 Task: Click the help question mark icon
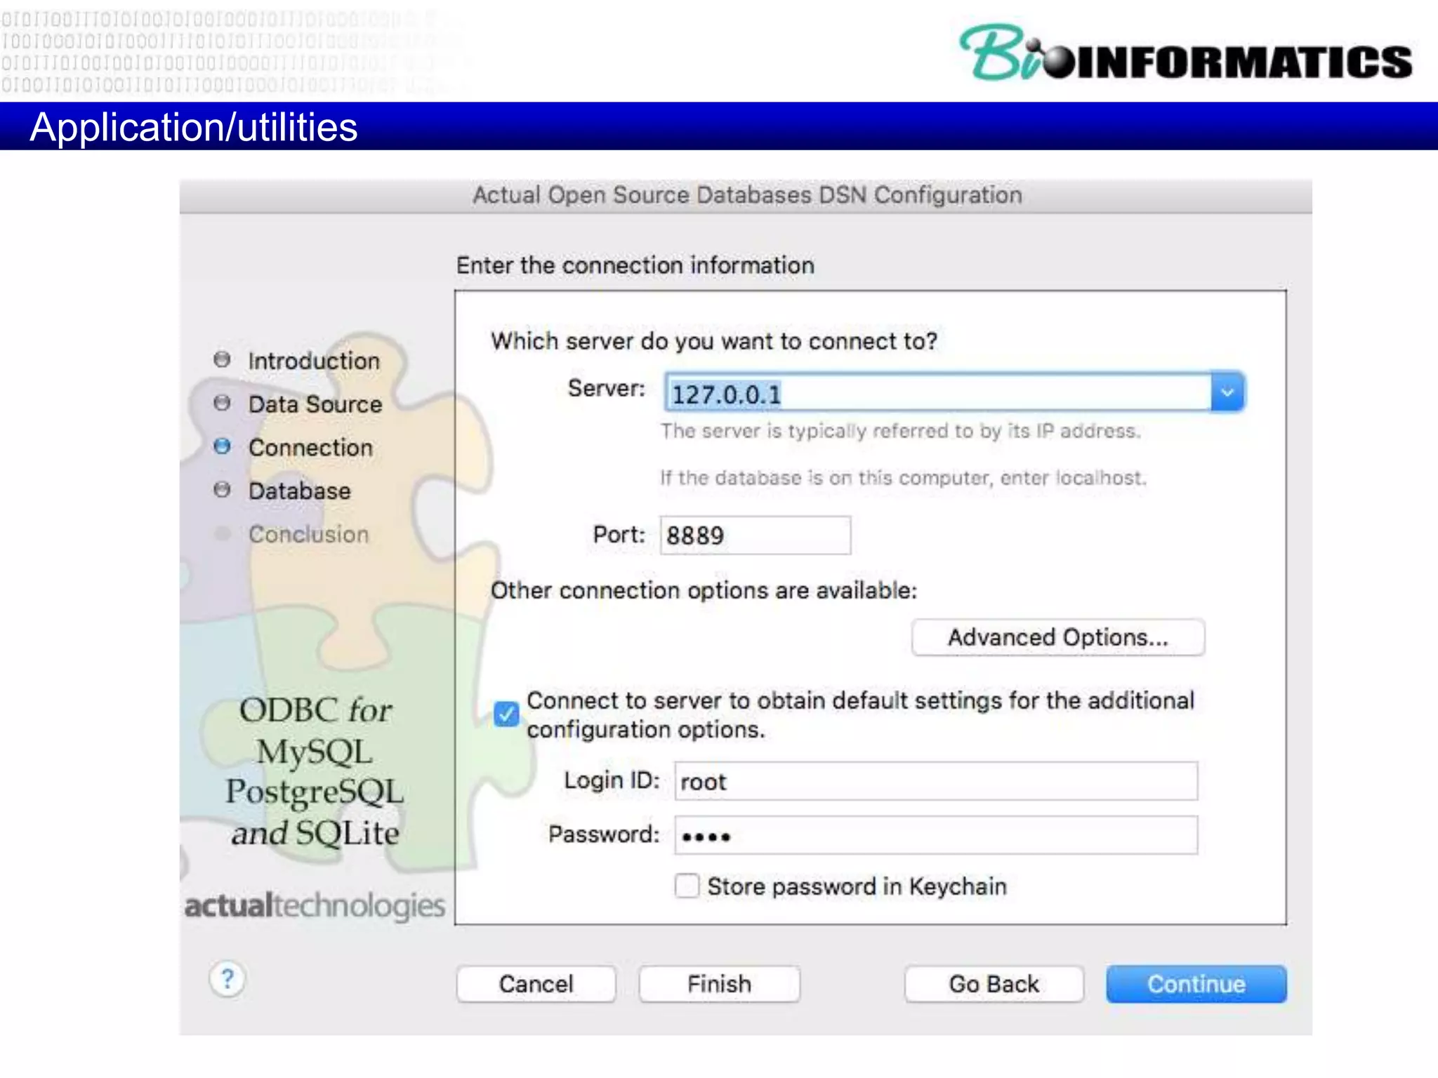(227, 978)
